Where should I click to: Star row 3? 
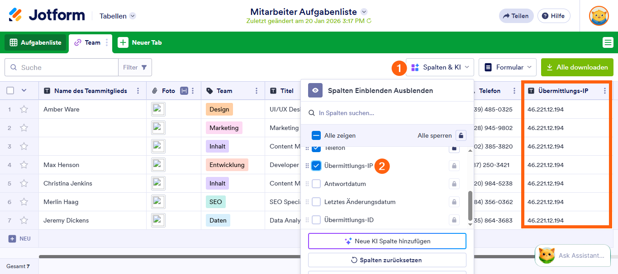24,146
